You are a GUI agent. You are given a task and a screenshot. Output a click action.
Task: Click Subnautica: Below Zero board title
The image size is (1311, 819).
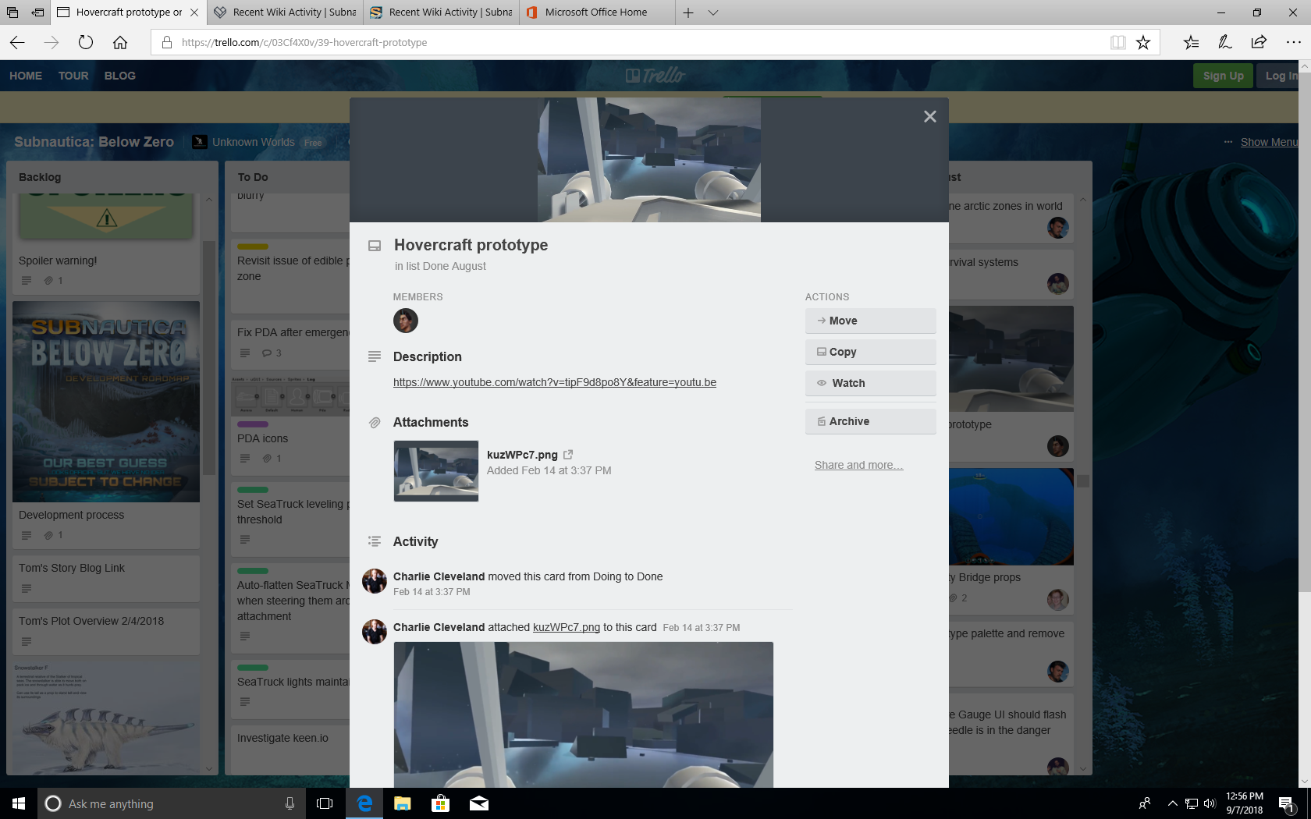[94, 142]
